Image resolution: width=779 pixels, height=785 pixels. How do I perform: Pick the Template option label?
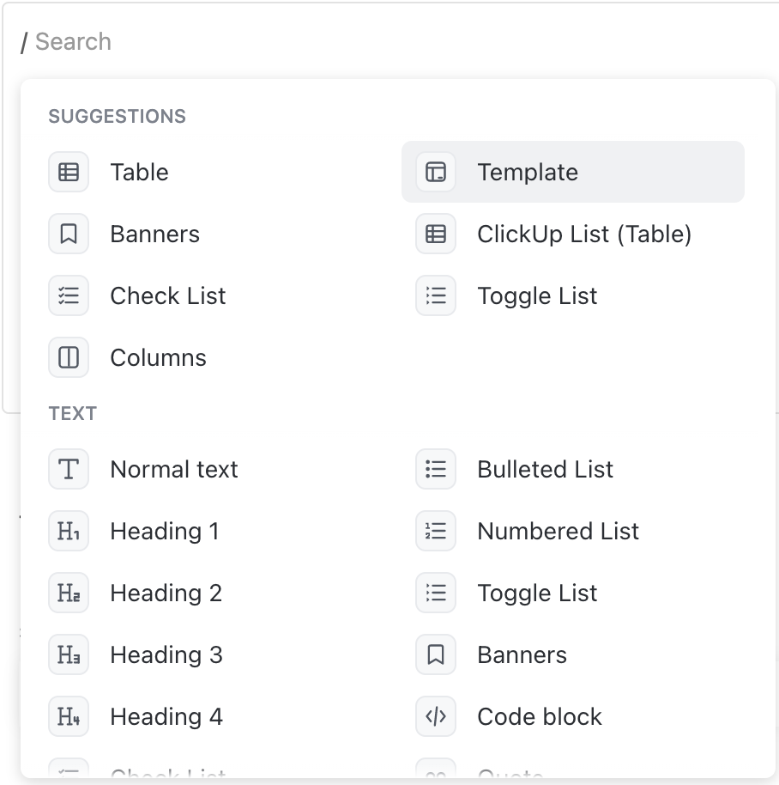pos(528,172)
